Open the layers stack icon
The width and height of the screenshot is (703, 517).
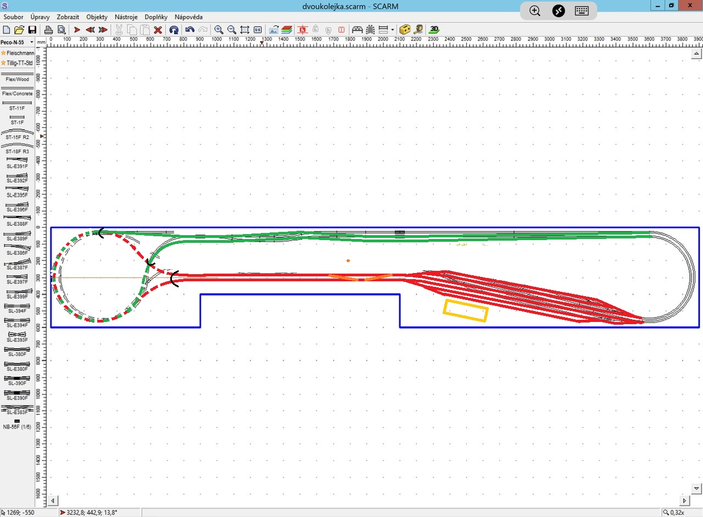(x=286, y=30)
